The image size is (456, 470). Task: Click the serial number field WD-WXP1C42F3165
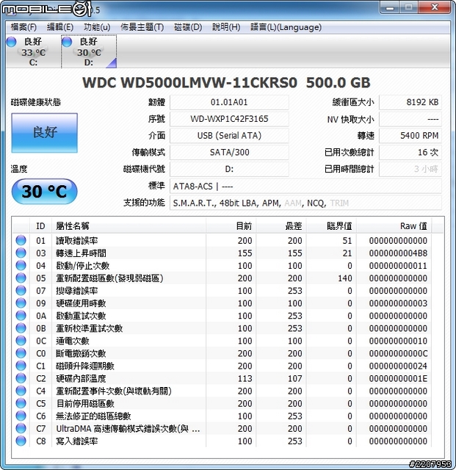point(229,119)
